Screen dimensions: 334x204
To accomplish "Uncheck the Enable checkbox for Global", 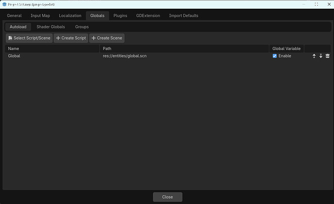I will point(275,56).
